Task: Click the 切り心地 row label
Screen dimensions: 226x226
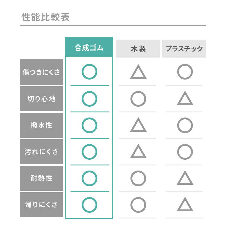Action: point(41,99)
